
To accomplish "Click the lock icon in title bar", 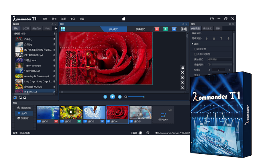I will pos(124,19).
